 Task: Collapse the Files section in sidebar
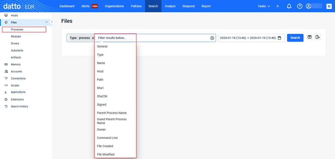tap(47, 22)
